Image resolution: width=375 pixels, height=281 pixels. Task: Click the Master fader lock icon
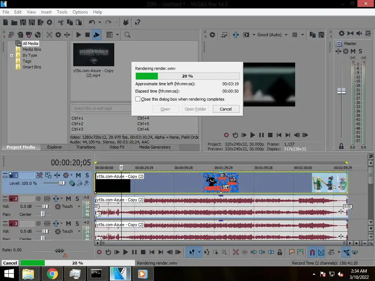[341, 146]
